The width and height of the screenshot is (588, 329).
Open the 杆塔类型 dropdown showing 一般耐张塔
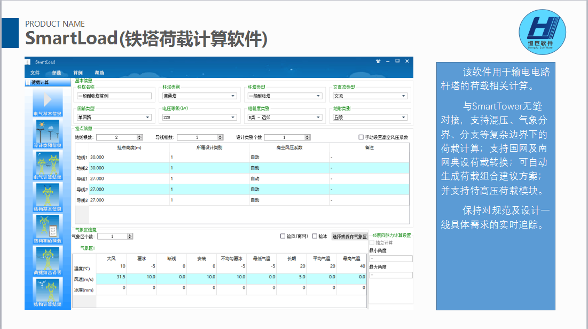tap(285, 96)
